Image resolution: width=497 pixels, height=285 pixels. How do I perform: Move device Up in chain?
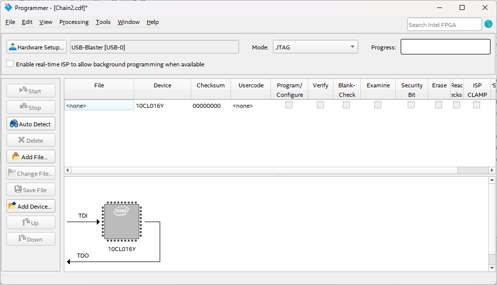pos(31,223)
